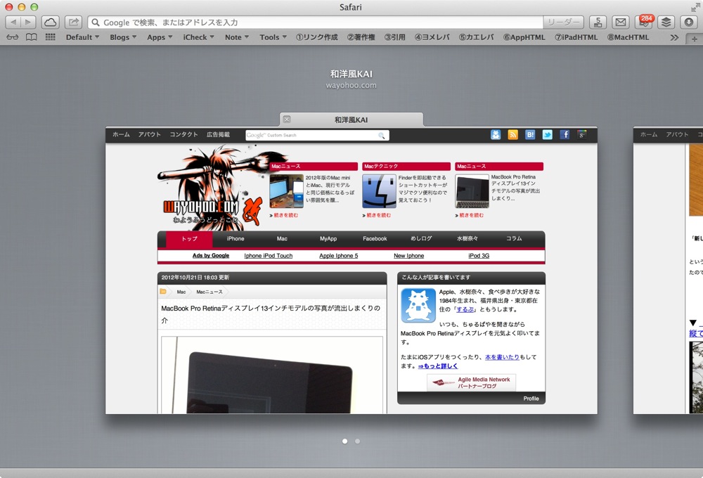This screenshot has height=478, width=703.
Task: Click the ②著作権 bookmarklet
Action: click(x=361, y=37)
